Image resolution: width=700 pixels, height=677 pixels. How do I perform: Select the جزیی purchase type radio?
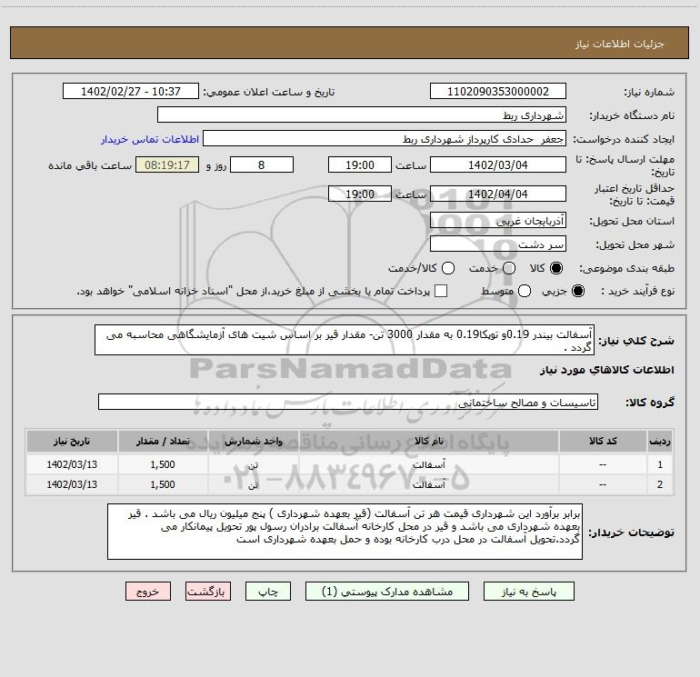577,291
